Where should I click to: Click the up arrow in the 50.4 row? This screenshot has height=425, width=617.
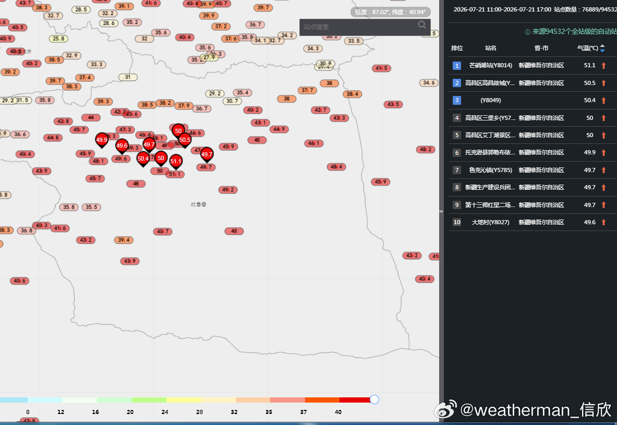tap(603, 100)
